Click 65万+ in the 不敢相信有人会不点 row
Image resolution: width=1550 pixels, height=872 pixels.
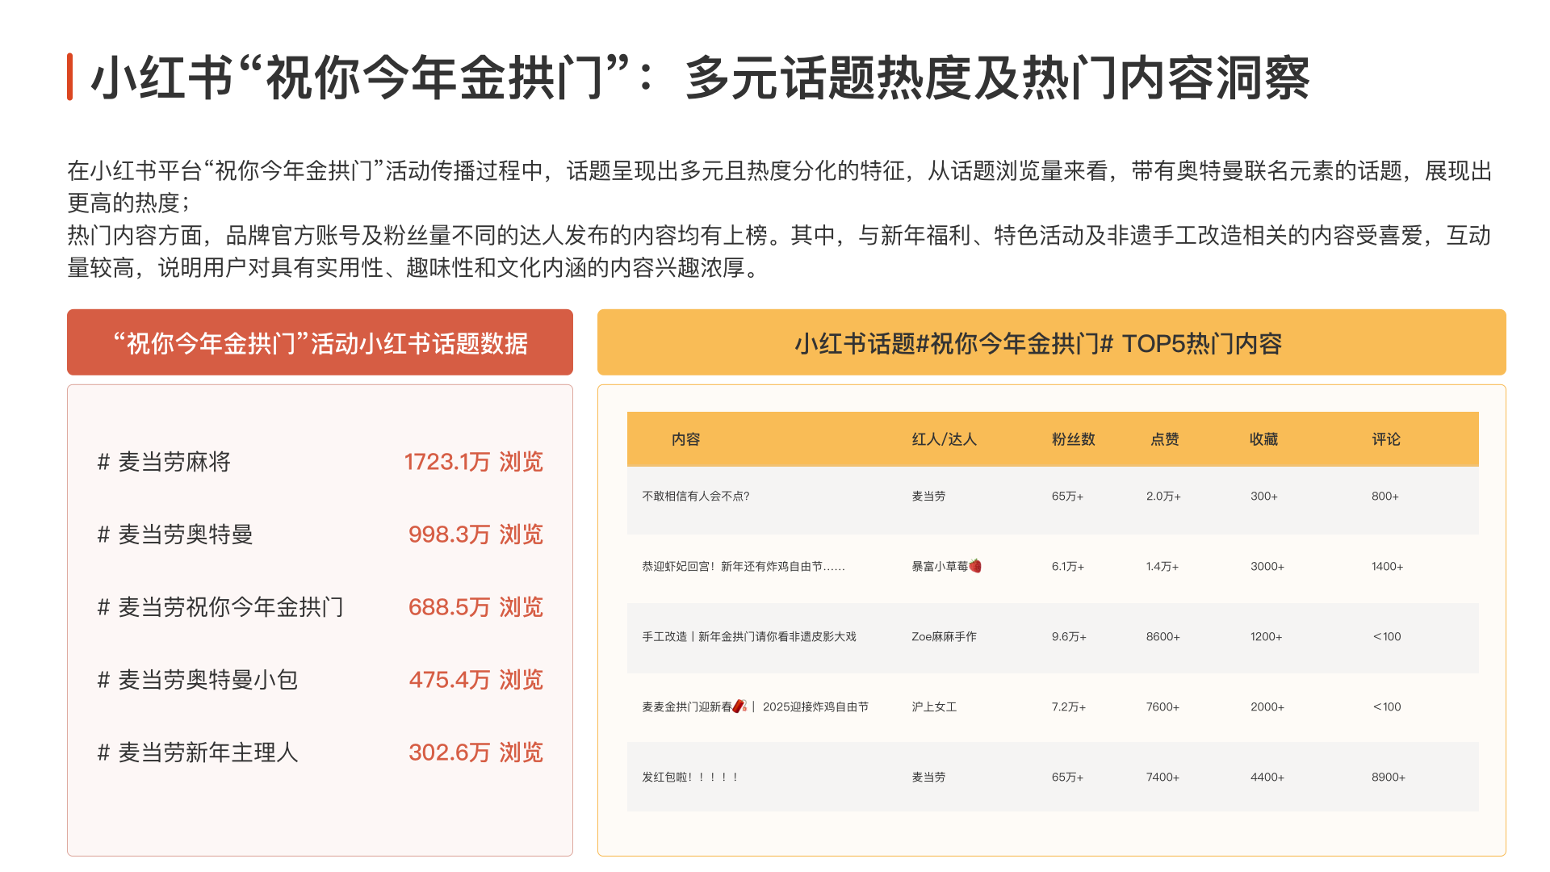coord(1067,496)
